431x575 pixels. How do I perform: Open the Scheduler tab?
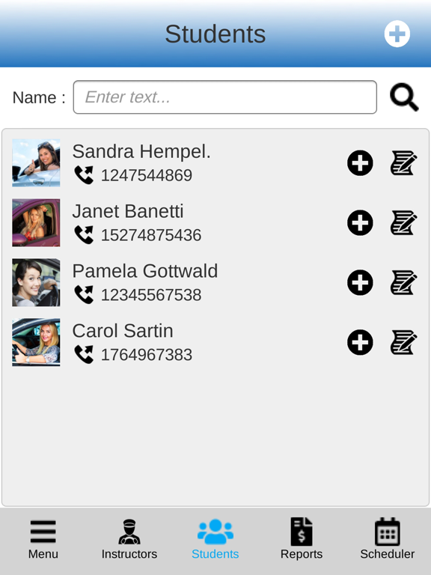388,539
